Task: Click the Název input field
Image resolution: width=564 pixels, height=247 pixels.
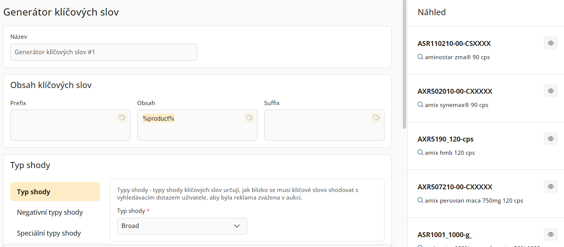Action: [103, 52]
